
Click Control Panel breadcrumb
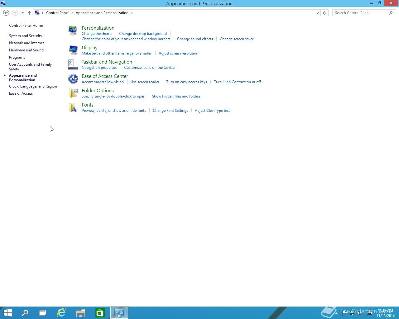[x=57, y=13]
